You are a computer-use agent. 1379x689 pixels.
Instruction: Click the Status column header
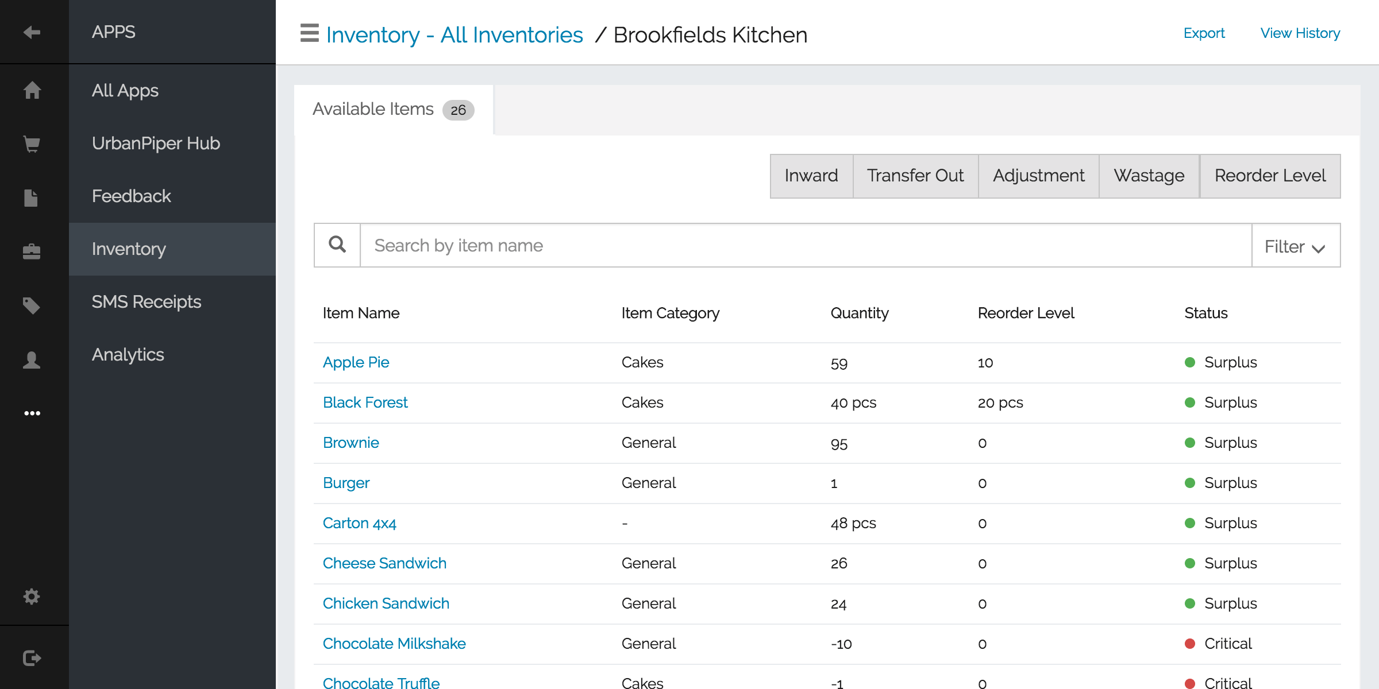(x=1206, y=313)
